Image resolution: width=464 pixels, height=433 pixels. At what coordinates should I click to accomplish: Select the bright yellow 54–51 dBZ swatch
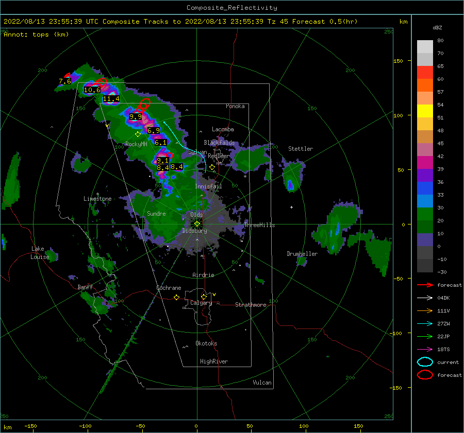(x=425, y=111)
